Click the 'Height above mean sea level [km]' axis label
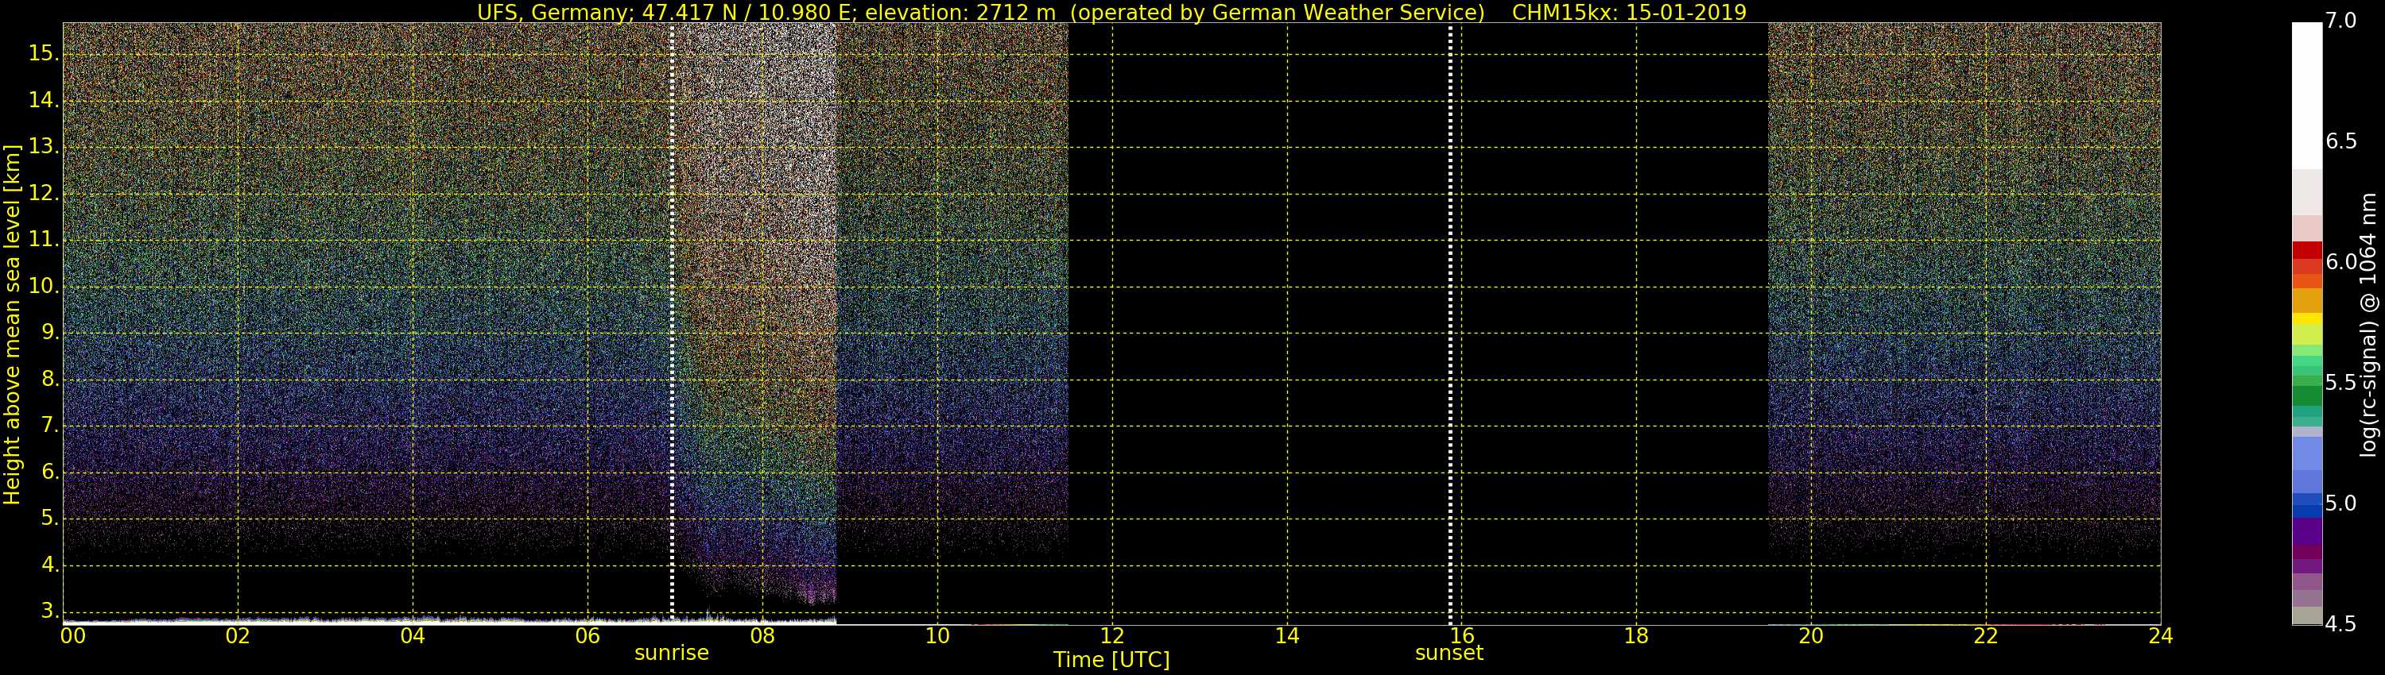 [12, 324]
